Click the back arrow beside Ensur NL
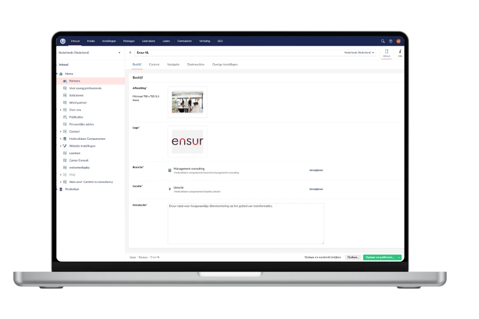Screen dimensions: 479x319 130,53
